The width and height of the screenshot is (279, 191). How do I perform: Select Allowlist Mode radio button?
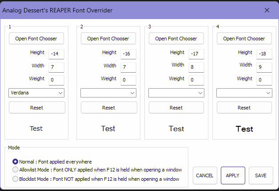click(x=15, y=170)
